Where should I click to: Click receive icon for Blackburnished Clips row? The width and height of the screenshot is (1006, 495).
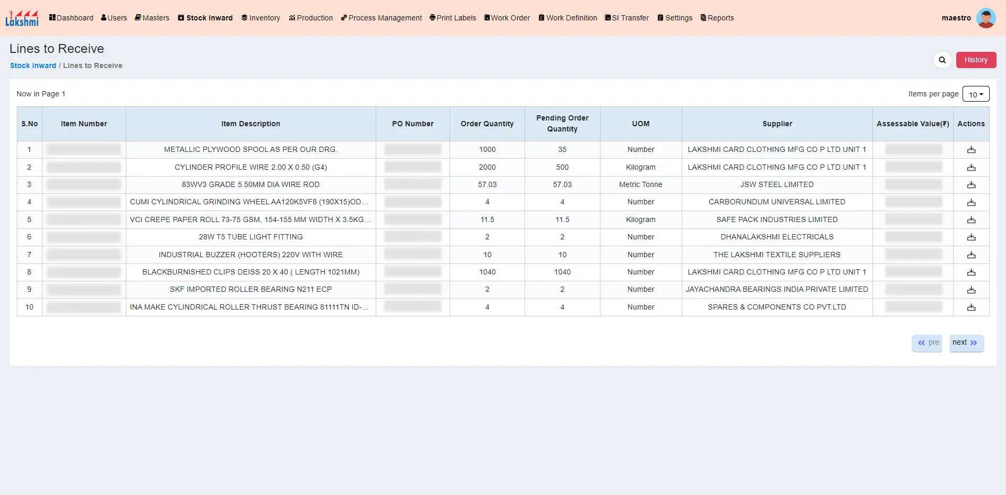point(971,272)
